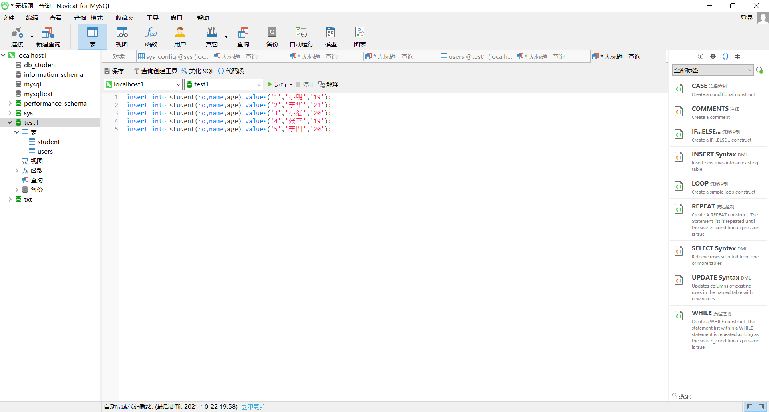Open the 全部标签 tag filter dropdown
The width and height of the screenshot is (769, 412).
[713, 70]
